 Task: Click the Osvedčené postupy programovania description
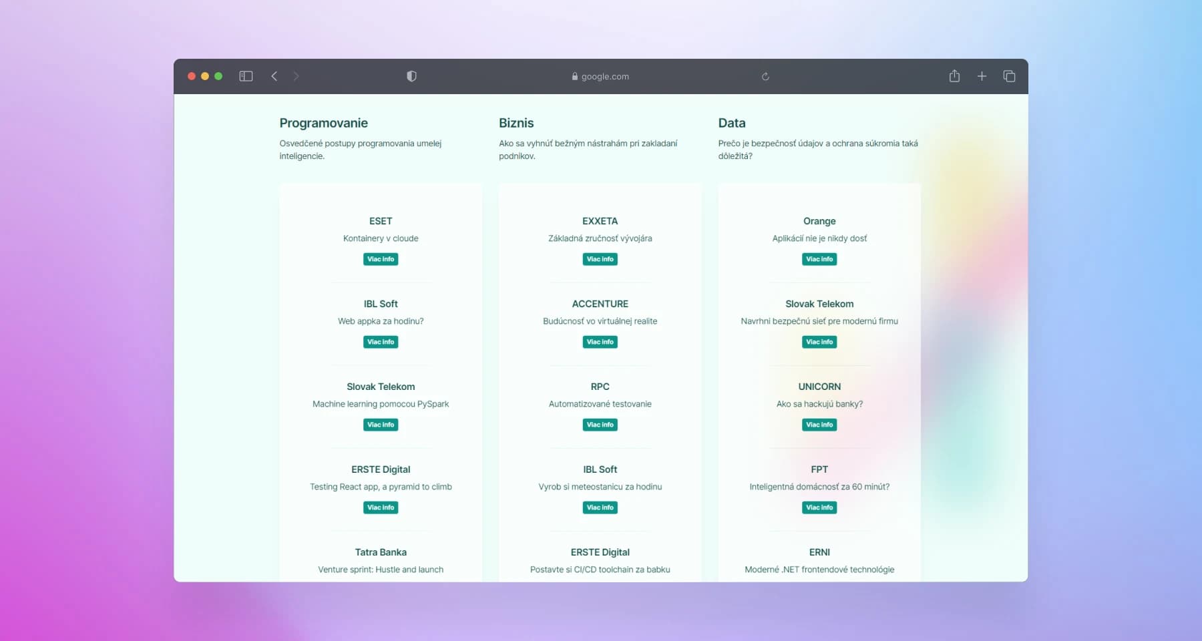pyautogui.click(x=361, y=150)
